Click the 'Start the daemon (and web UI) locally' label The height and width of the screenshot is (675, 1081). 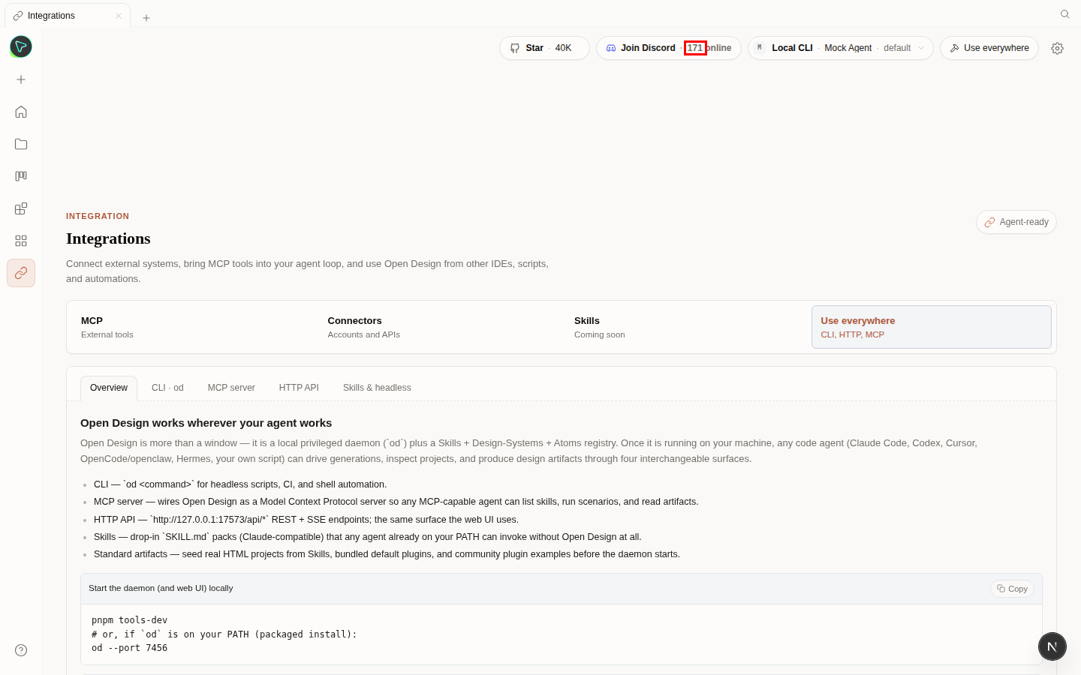click(x=161, y=588)
